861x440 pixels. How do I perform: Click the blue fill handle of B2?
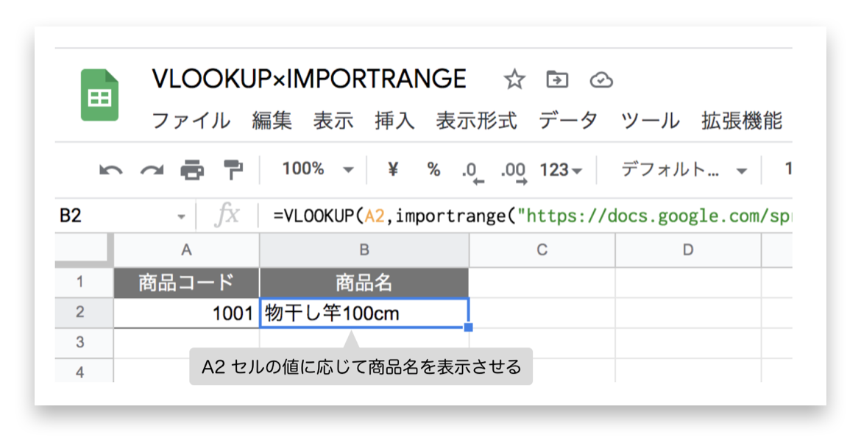coord(468,327)
